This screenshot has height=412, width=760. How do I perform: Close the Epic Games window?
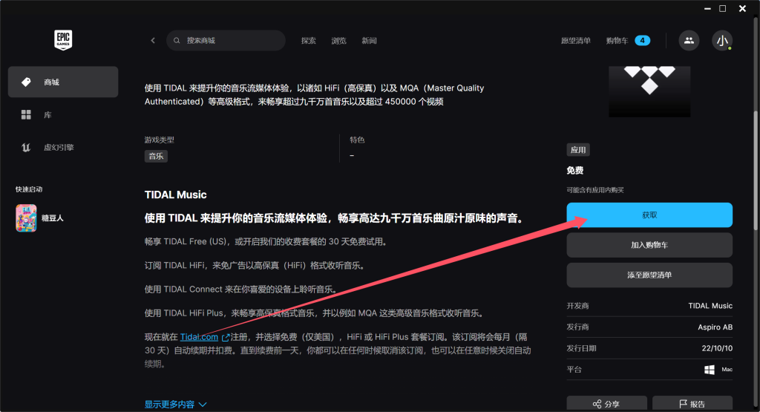742,9
